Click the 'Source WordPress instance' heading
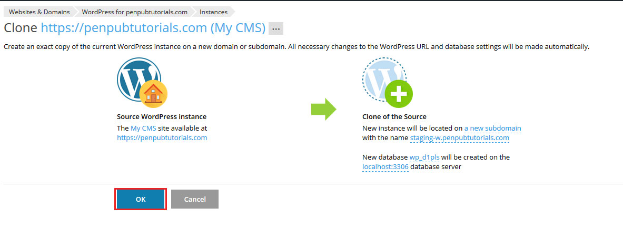This screenshot has width=623, height=227. pos(162,117)
